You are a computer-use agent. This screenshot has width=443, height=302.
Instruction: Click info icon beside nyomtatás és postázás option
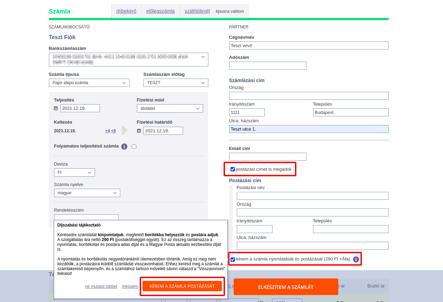coord(356,259)
